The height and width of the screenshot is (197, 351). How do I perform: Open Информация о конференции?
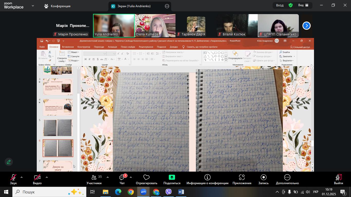(x=207, y=179)
